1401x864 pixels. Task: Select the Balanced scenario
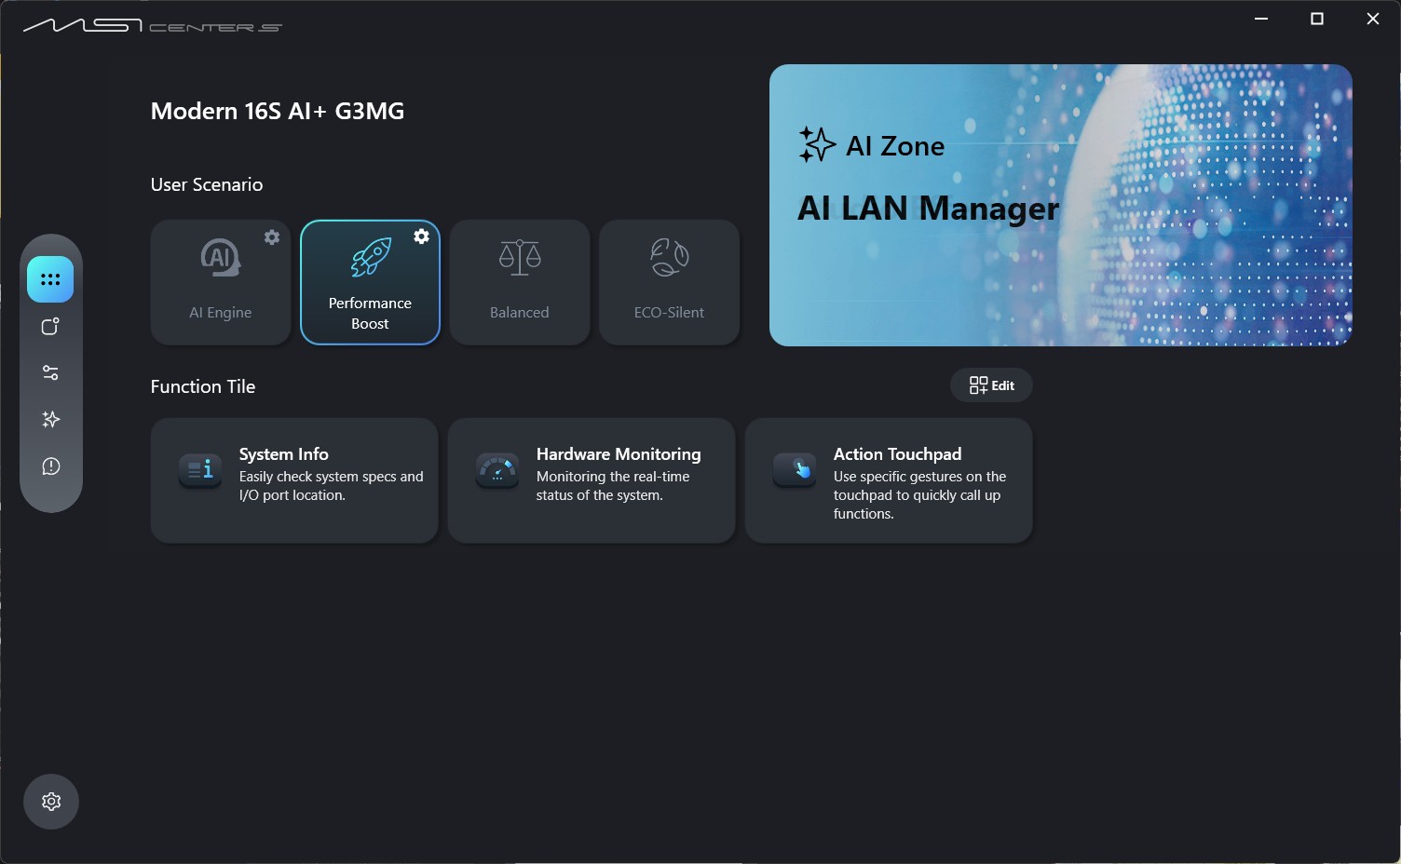(520, 282)
